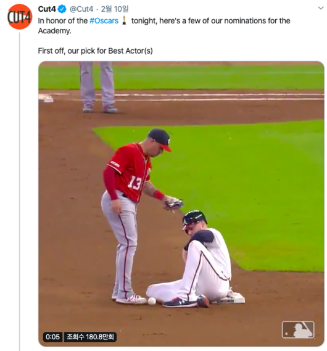The width and height of the screenshot is (327, 351).
Task: Click the 조회수 180.8만회 view count
Action: tap(91, 337)
